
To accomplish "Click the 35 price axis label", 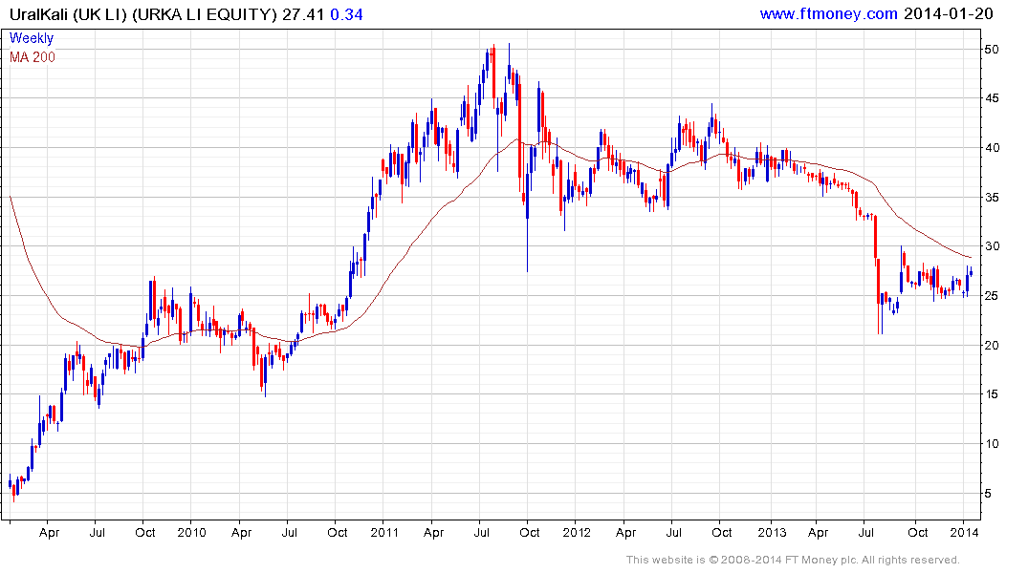I will [992, 198].
